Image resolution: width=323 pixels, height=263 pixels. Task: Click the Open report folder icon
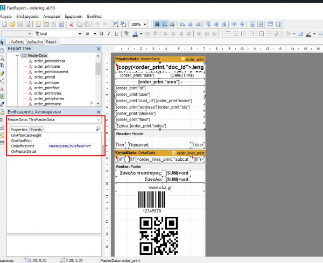(12, 25)
